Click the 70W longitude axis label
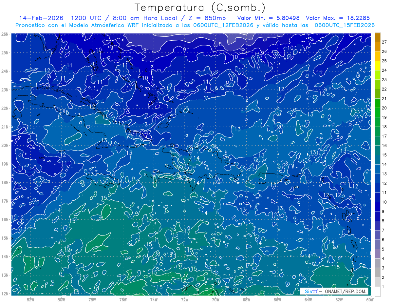393x304 pixels. pyautogui.click(x=215, y=299)
